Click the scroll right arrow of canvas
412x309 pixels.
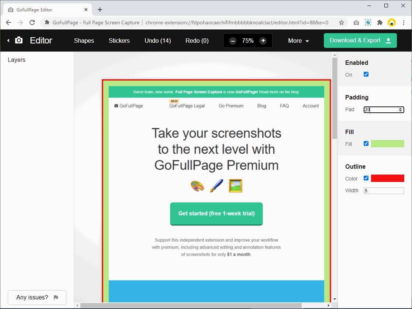coord(328,306)
